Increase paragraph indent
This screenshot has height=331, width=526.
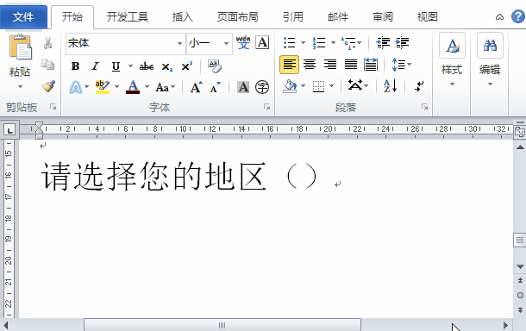[x=402, y=42]
